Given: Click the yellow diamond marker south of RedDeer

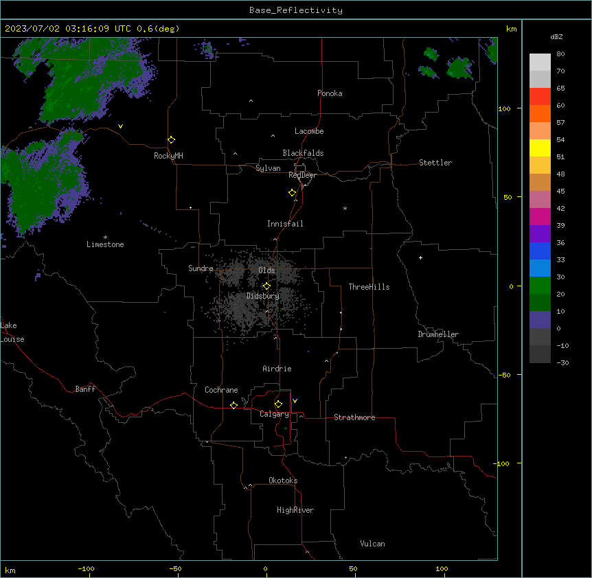Looking at the screenshot, I should [x=292, y=193].
